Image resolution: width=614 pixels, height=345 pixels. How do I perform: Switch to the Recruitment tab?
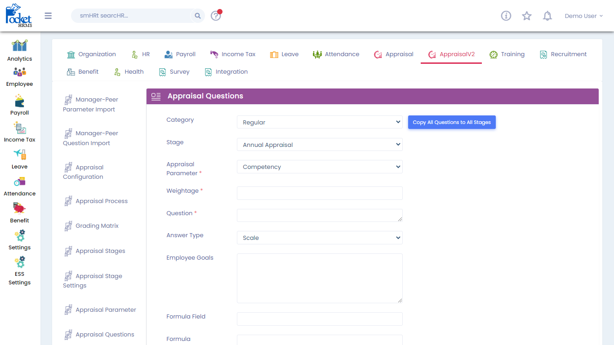[563, 54]
